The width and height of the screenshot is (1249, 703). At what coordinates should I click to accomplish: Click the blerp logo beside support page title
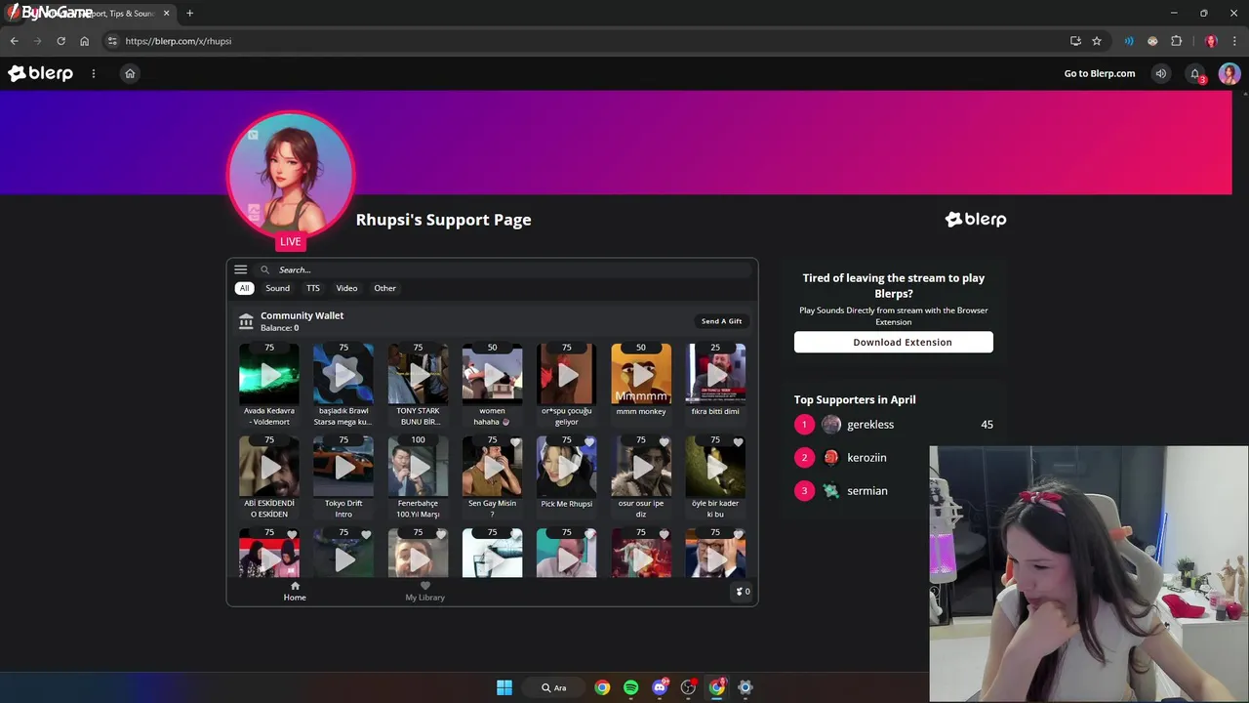(x=976, y=220)
